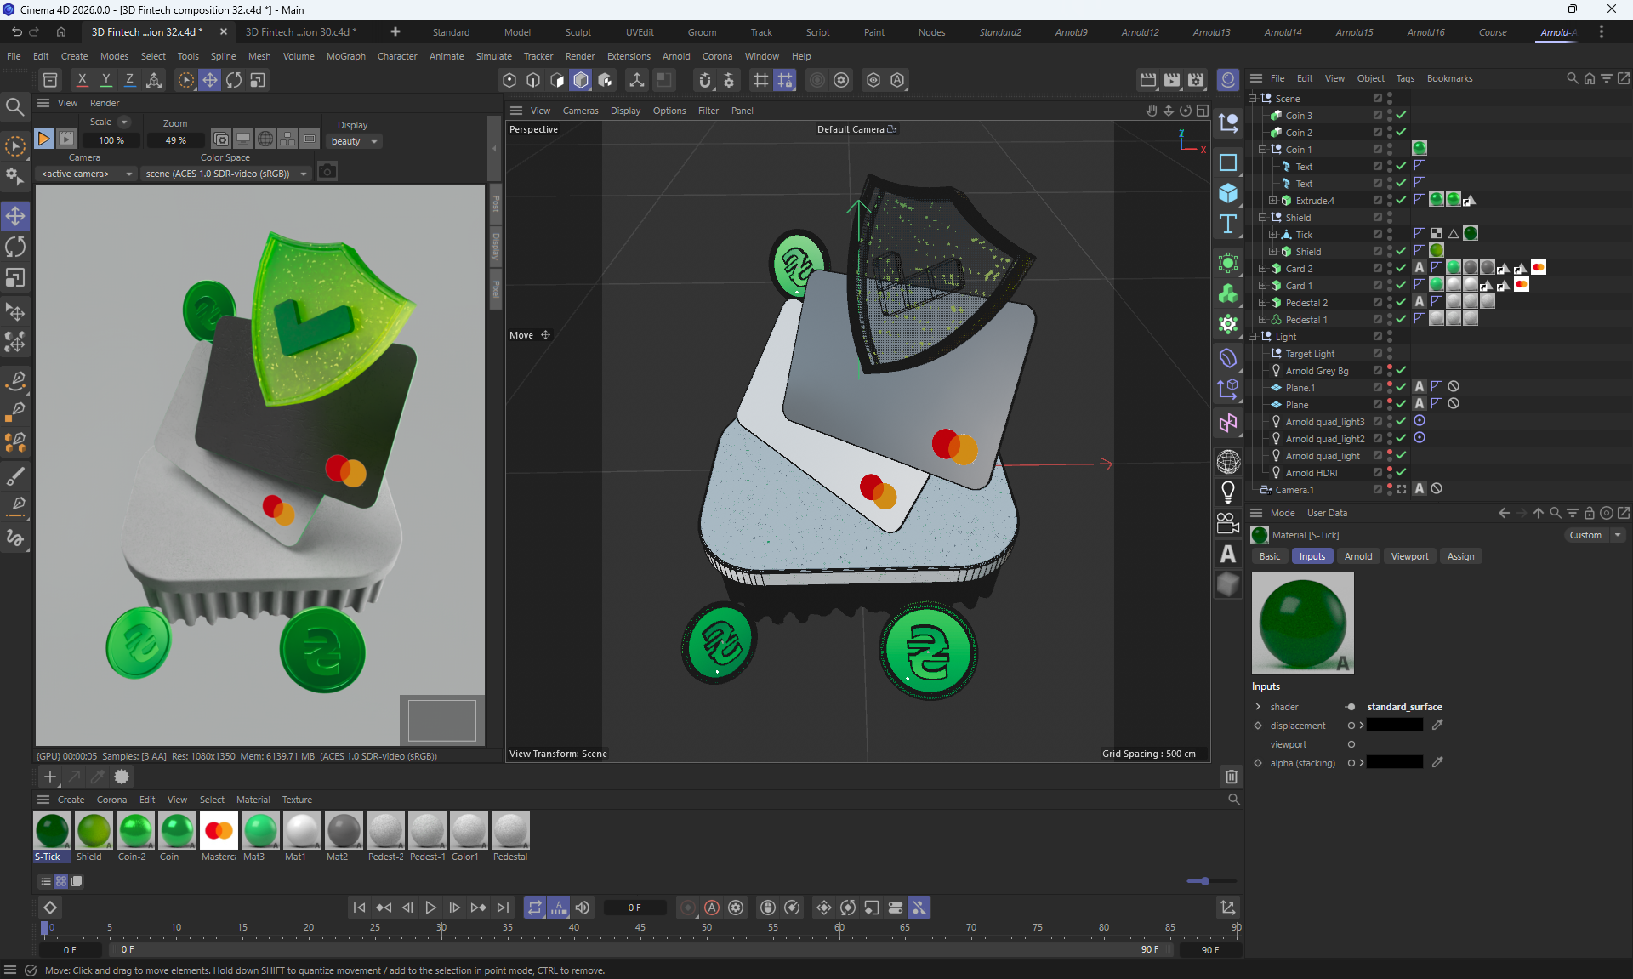Screen dimensions: 1633x979
Task: Collapse the Light group in Object Manager
Action: click(x=1253, y=337)
